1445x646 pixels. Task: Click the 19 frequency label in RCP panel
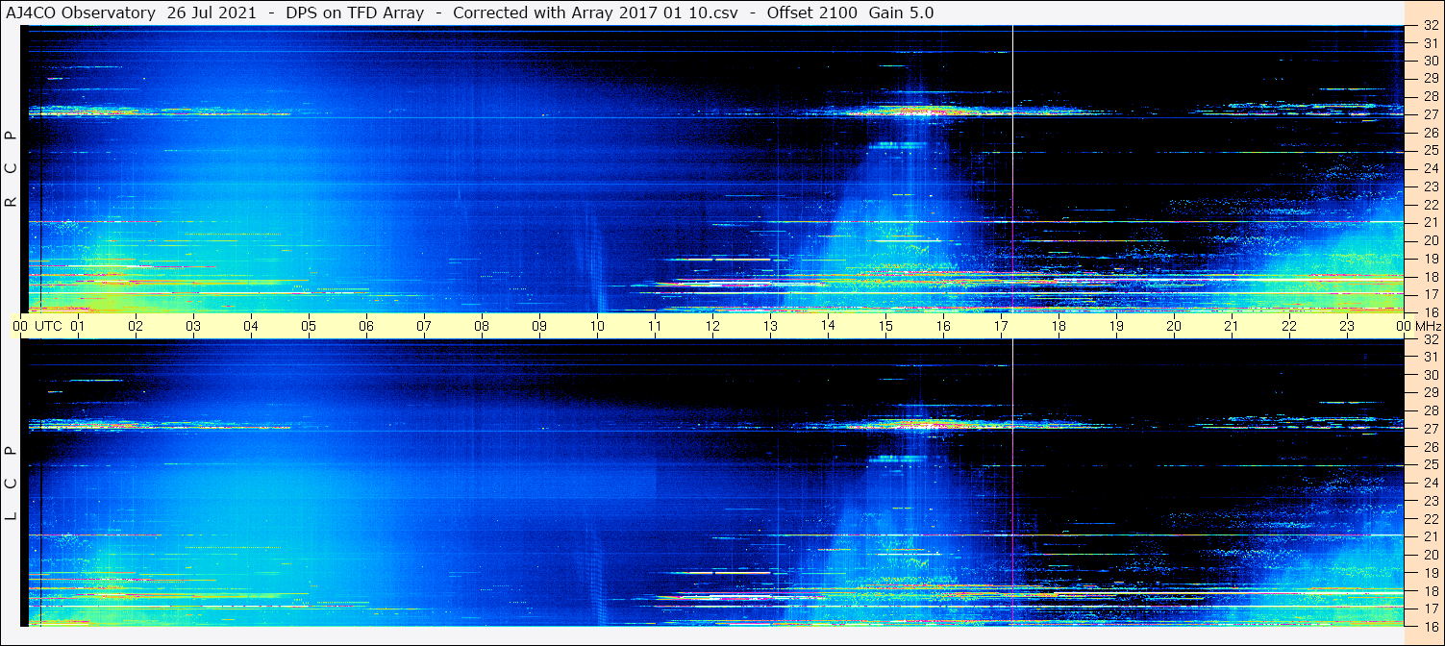click(1430, 259)
